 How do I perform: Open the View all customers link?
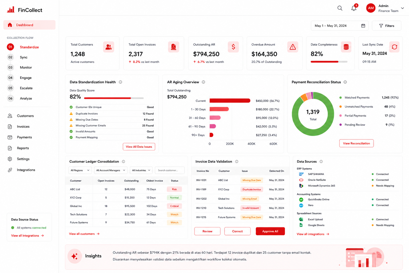(84, 234)
